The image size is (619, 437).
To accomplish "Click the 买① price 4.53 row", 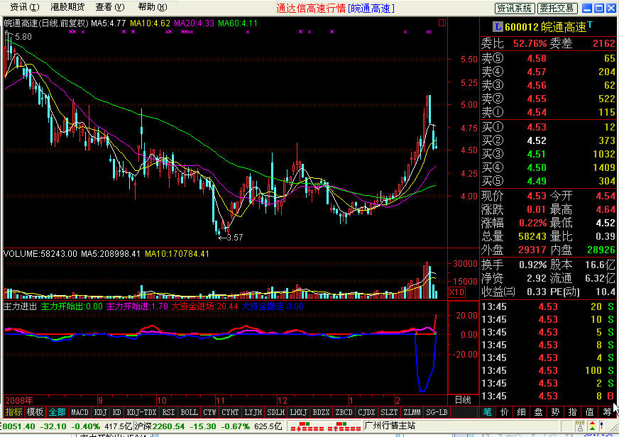I will (x=548, y=127).
